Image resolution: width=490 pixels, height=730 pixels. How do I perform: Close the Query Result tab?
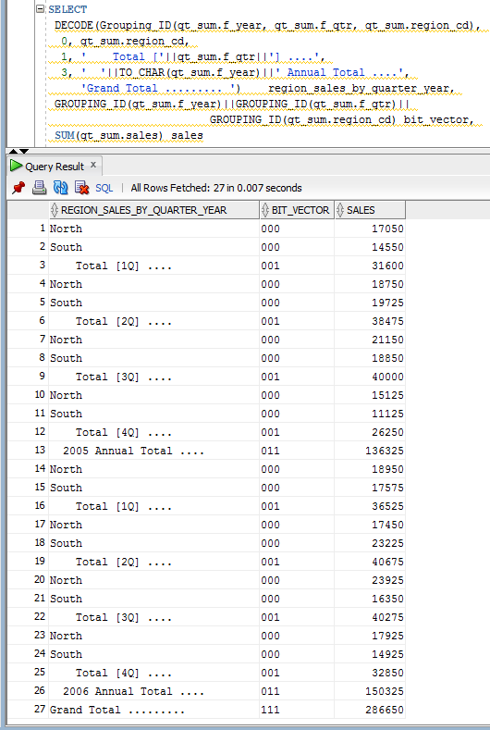click(x=93, y=165)
